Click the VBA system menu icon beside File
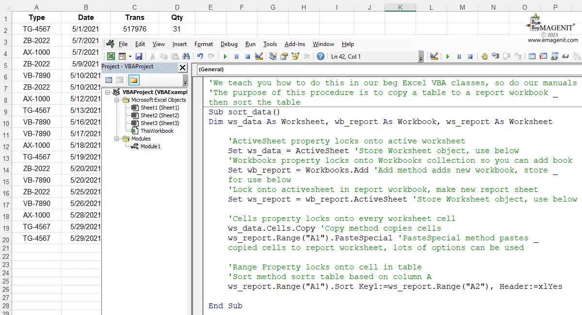Image resolution: width=582 pixels, height=315 pixels. [x=110, y=44]
